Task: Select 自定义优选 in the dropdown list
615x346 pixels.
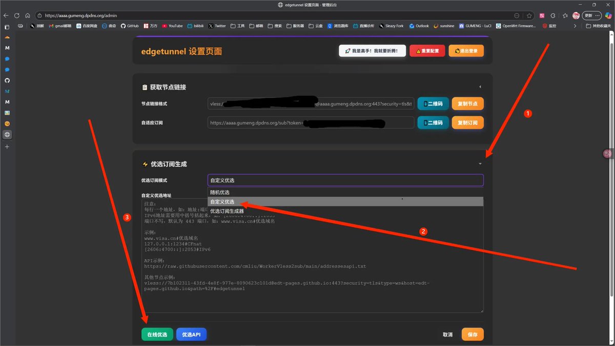Action: 345,201
